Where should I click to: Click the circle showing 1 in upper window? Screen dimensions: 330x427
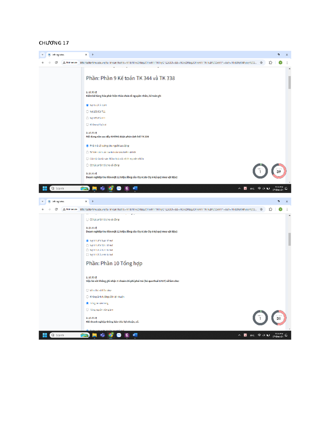coord(260,171)
